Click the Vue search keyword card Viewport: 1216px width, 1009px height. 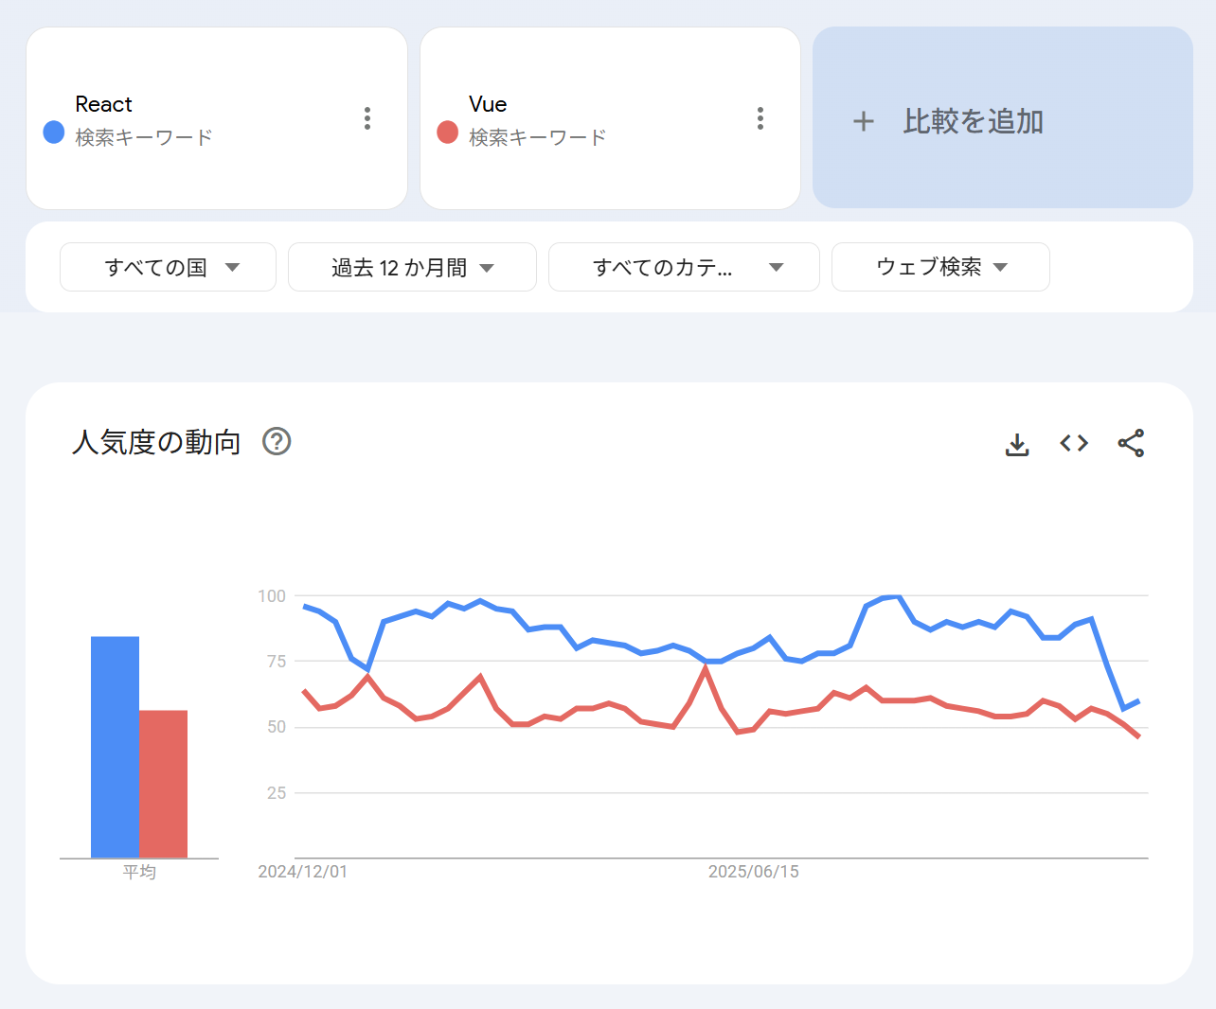point(610,117)
